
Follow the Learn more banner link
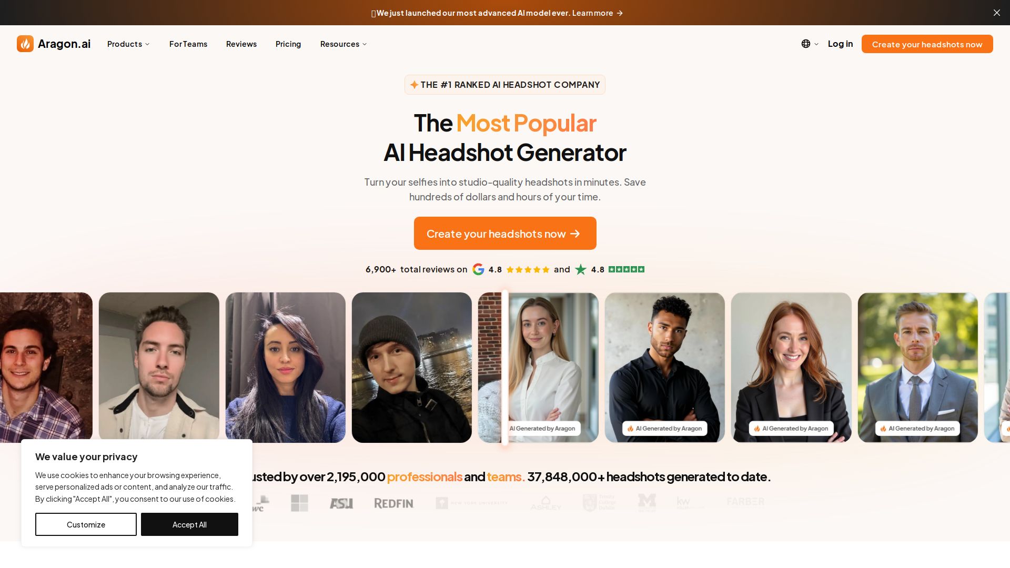[598, 13]
